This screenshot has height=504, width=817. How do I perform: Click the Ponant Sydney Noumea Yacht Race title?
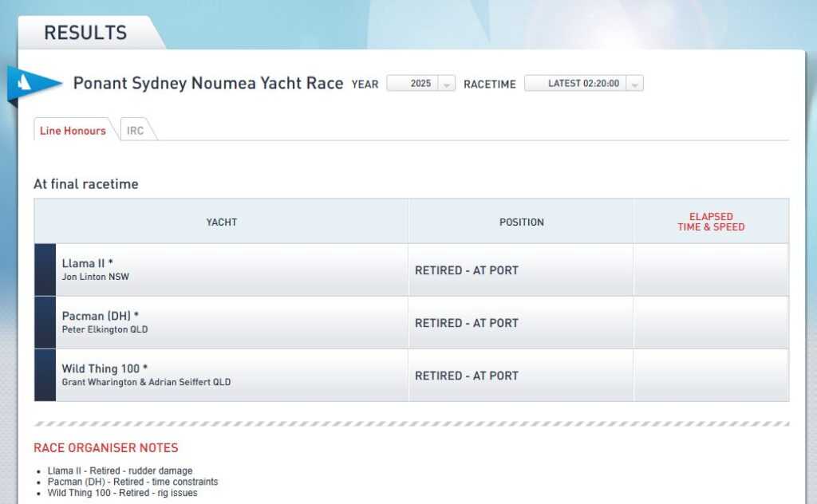pyautogui.click(x=208, y=83)
